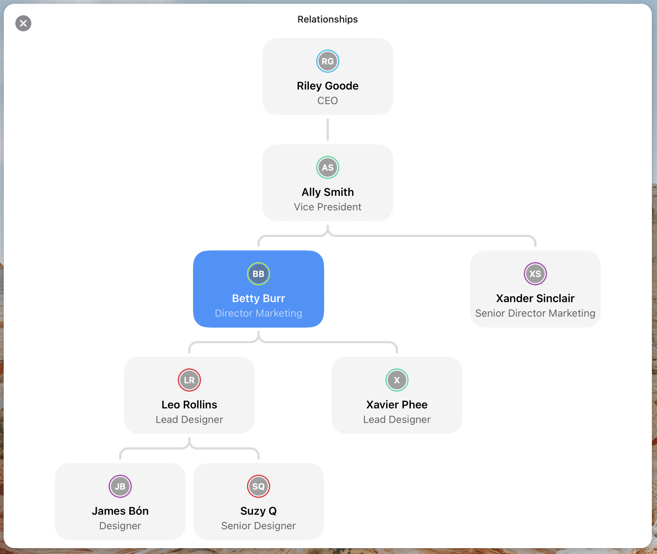Click Lead Designer title under Leo Rollins
657x554 pixels.
189,420
